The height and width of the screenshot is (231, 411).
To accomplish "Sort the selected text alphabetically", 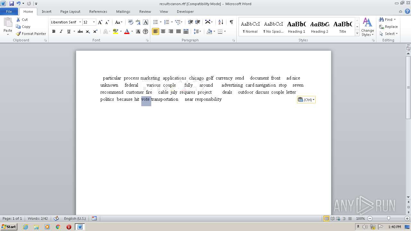I will pyautogui.click(x=221, y=22).
